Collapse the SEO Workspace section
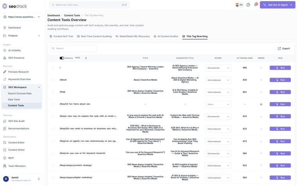 [39, 87]
